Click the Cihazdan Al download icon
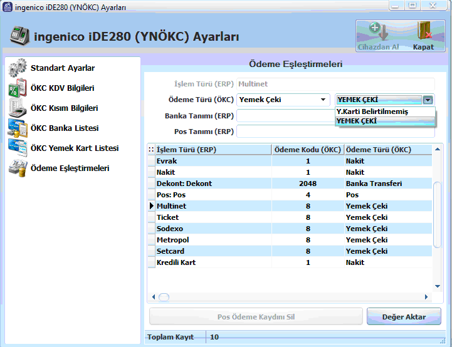 (378, 31)
